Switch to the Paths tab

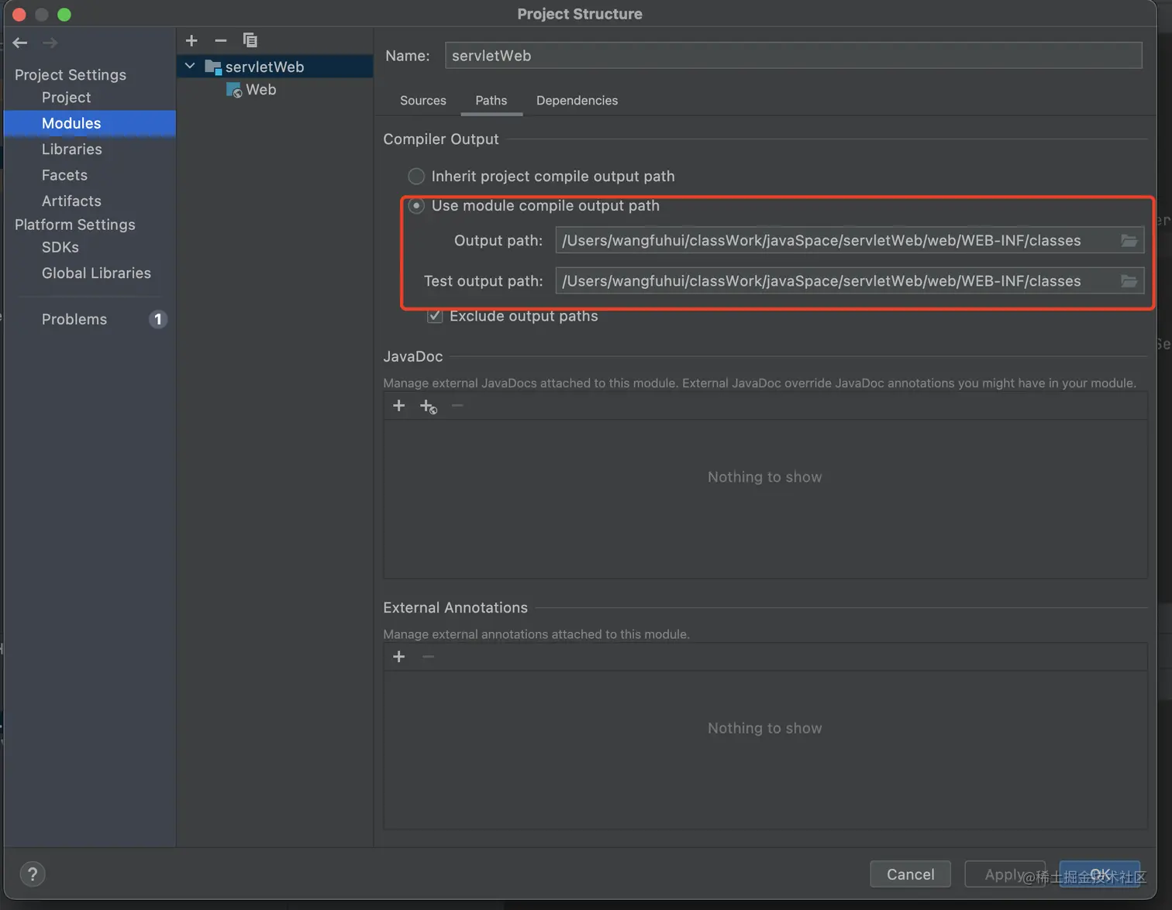(x=491, y=101)
